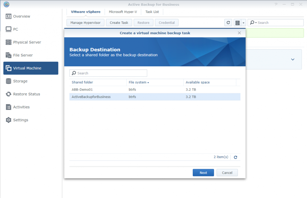Select File Server in the sidebar
Image resolution: width=307 pixels, height=198 pixels.
(23, 55)
